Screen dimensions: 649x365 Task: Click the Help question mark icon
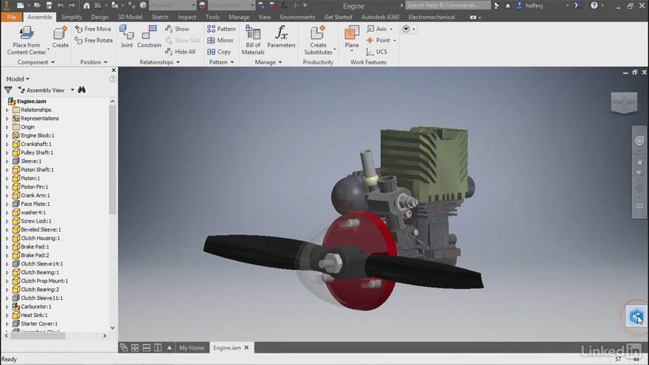click(x=594, y=5)
